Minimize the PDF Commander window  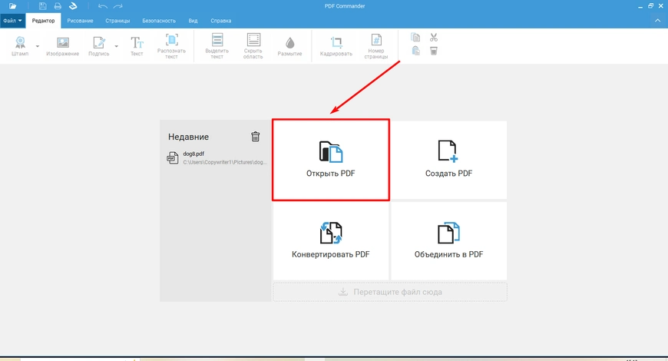point(640,6)
